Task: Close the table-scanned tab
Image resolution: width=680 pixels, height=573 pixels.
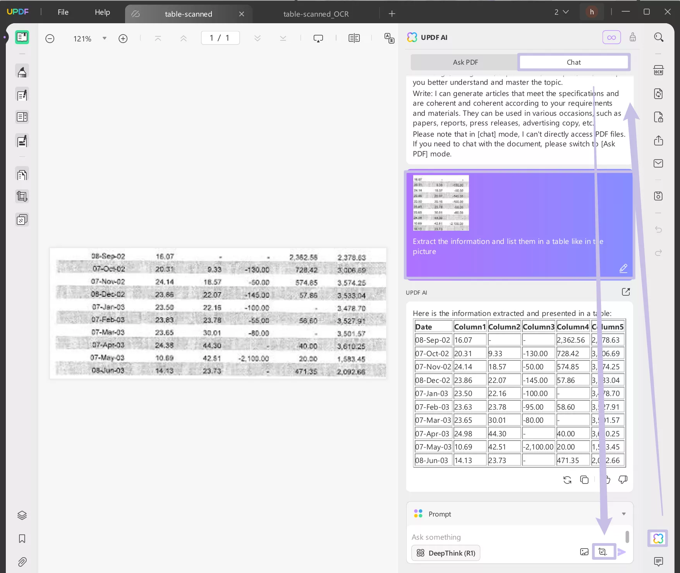Action: 242,14
